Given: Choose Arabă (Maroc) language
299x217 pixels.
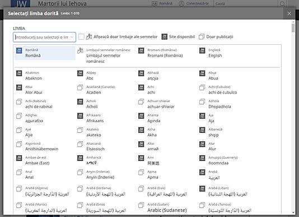Looking at the screenshot, I should 45,207.
